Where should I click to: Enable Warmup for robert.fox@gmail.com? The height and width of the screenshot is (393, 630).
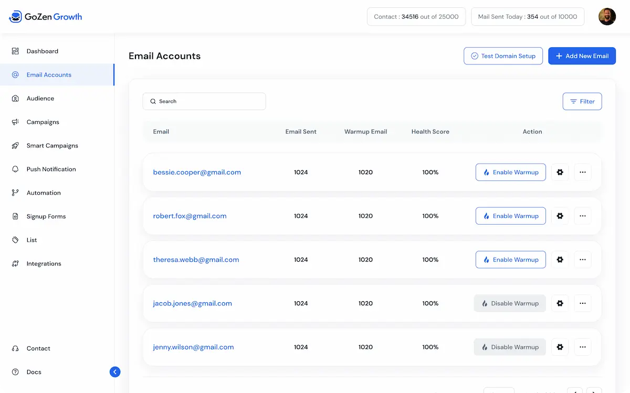tap(510, 216)
